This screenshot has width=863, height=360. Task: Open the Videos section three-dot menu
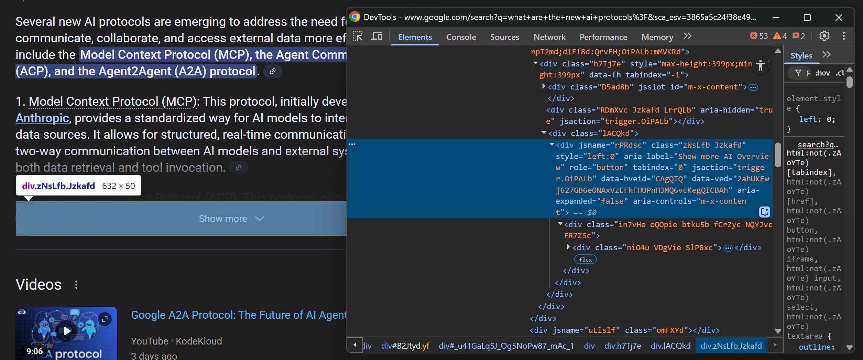[76, 285]
